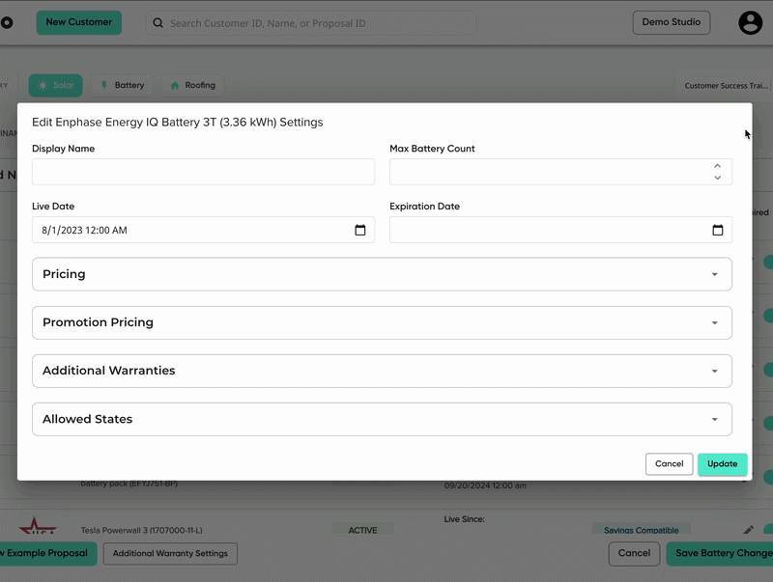Screen dimensions: 773x582
Task: Open the Demo Studio button
Action: 671,22
